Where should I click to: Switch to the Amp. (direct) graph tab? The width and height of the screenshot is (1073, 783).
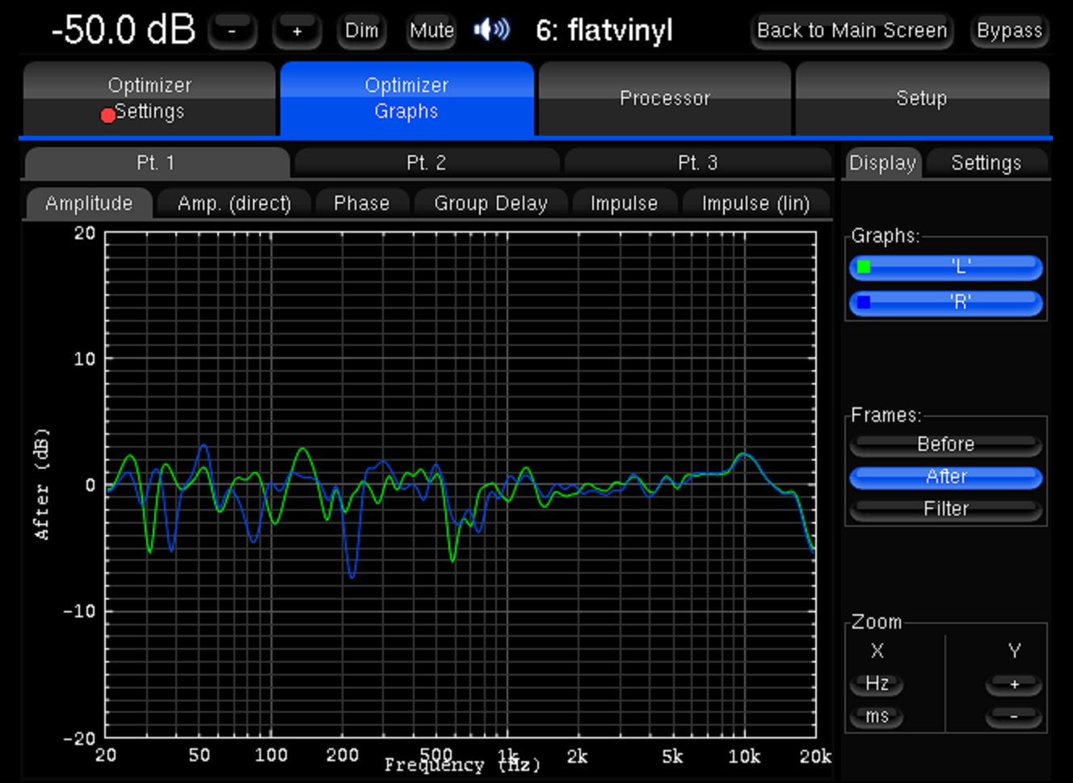click(x=234, y=203)
